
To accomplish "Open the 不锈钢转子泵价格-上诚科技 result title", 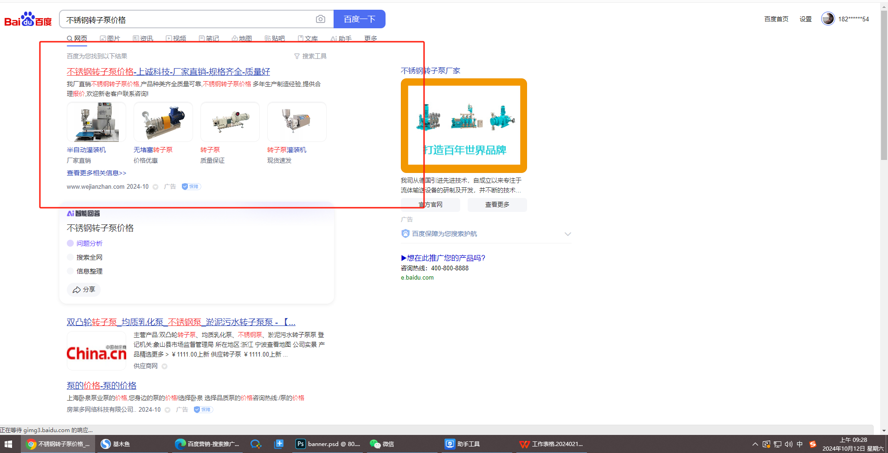I will click(x=168, y=71).
